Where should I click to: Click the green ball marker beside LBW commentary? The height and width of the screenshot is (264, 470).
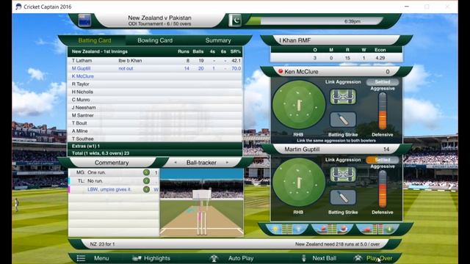click(x=146, y=189)
